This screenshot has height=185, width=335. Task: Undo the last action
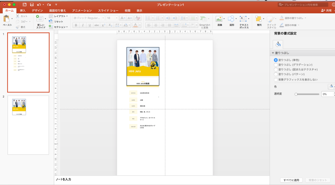click(39, 5)
